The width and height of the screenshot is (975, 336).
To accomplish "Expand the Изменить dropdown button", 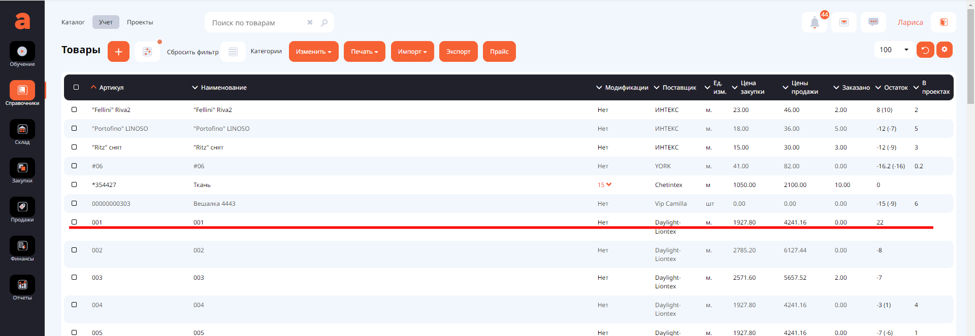I will (313, 52).
